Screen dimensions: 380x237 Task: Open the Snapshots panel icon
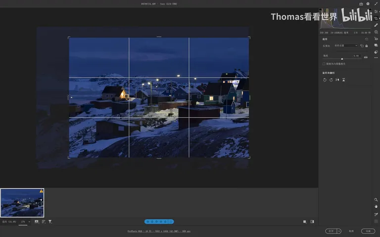(376, 45)
